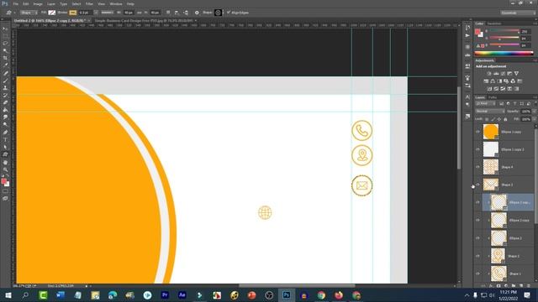538x302 pixels.
Task: Hide the Ellipse 2 layer
Action: point(477,238)
